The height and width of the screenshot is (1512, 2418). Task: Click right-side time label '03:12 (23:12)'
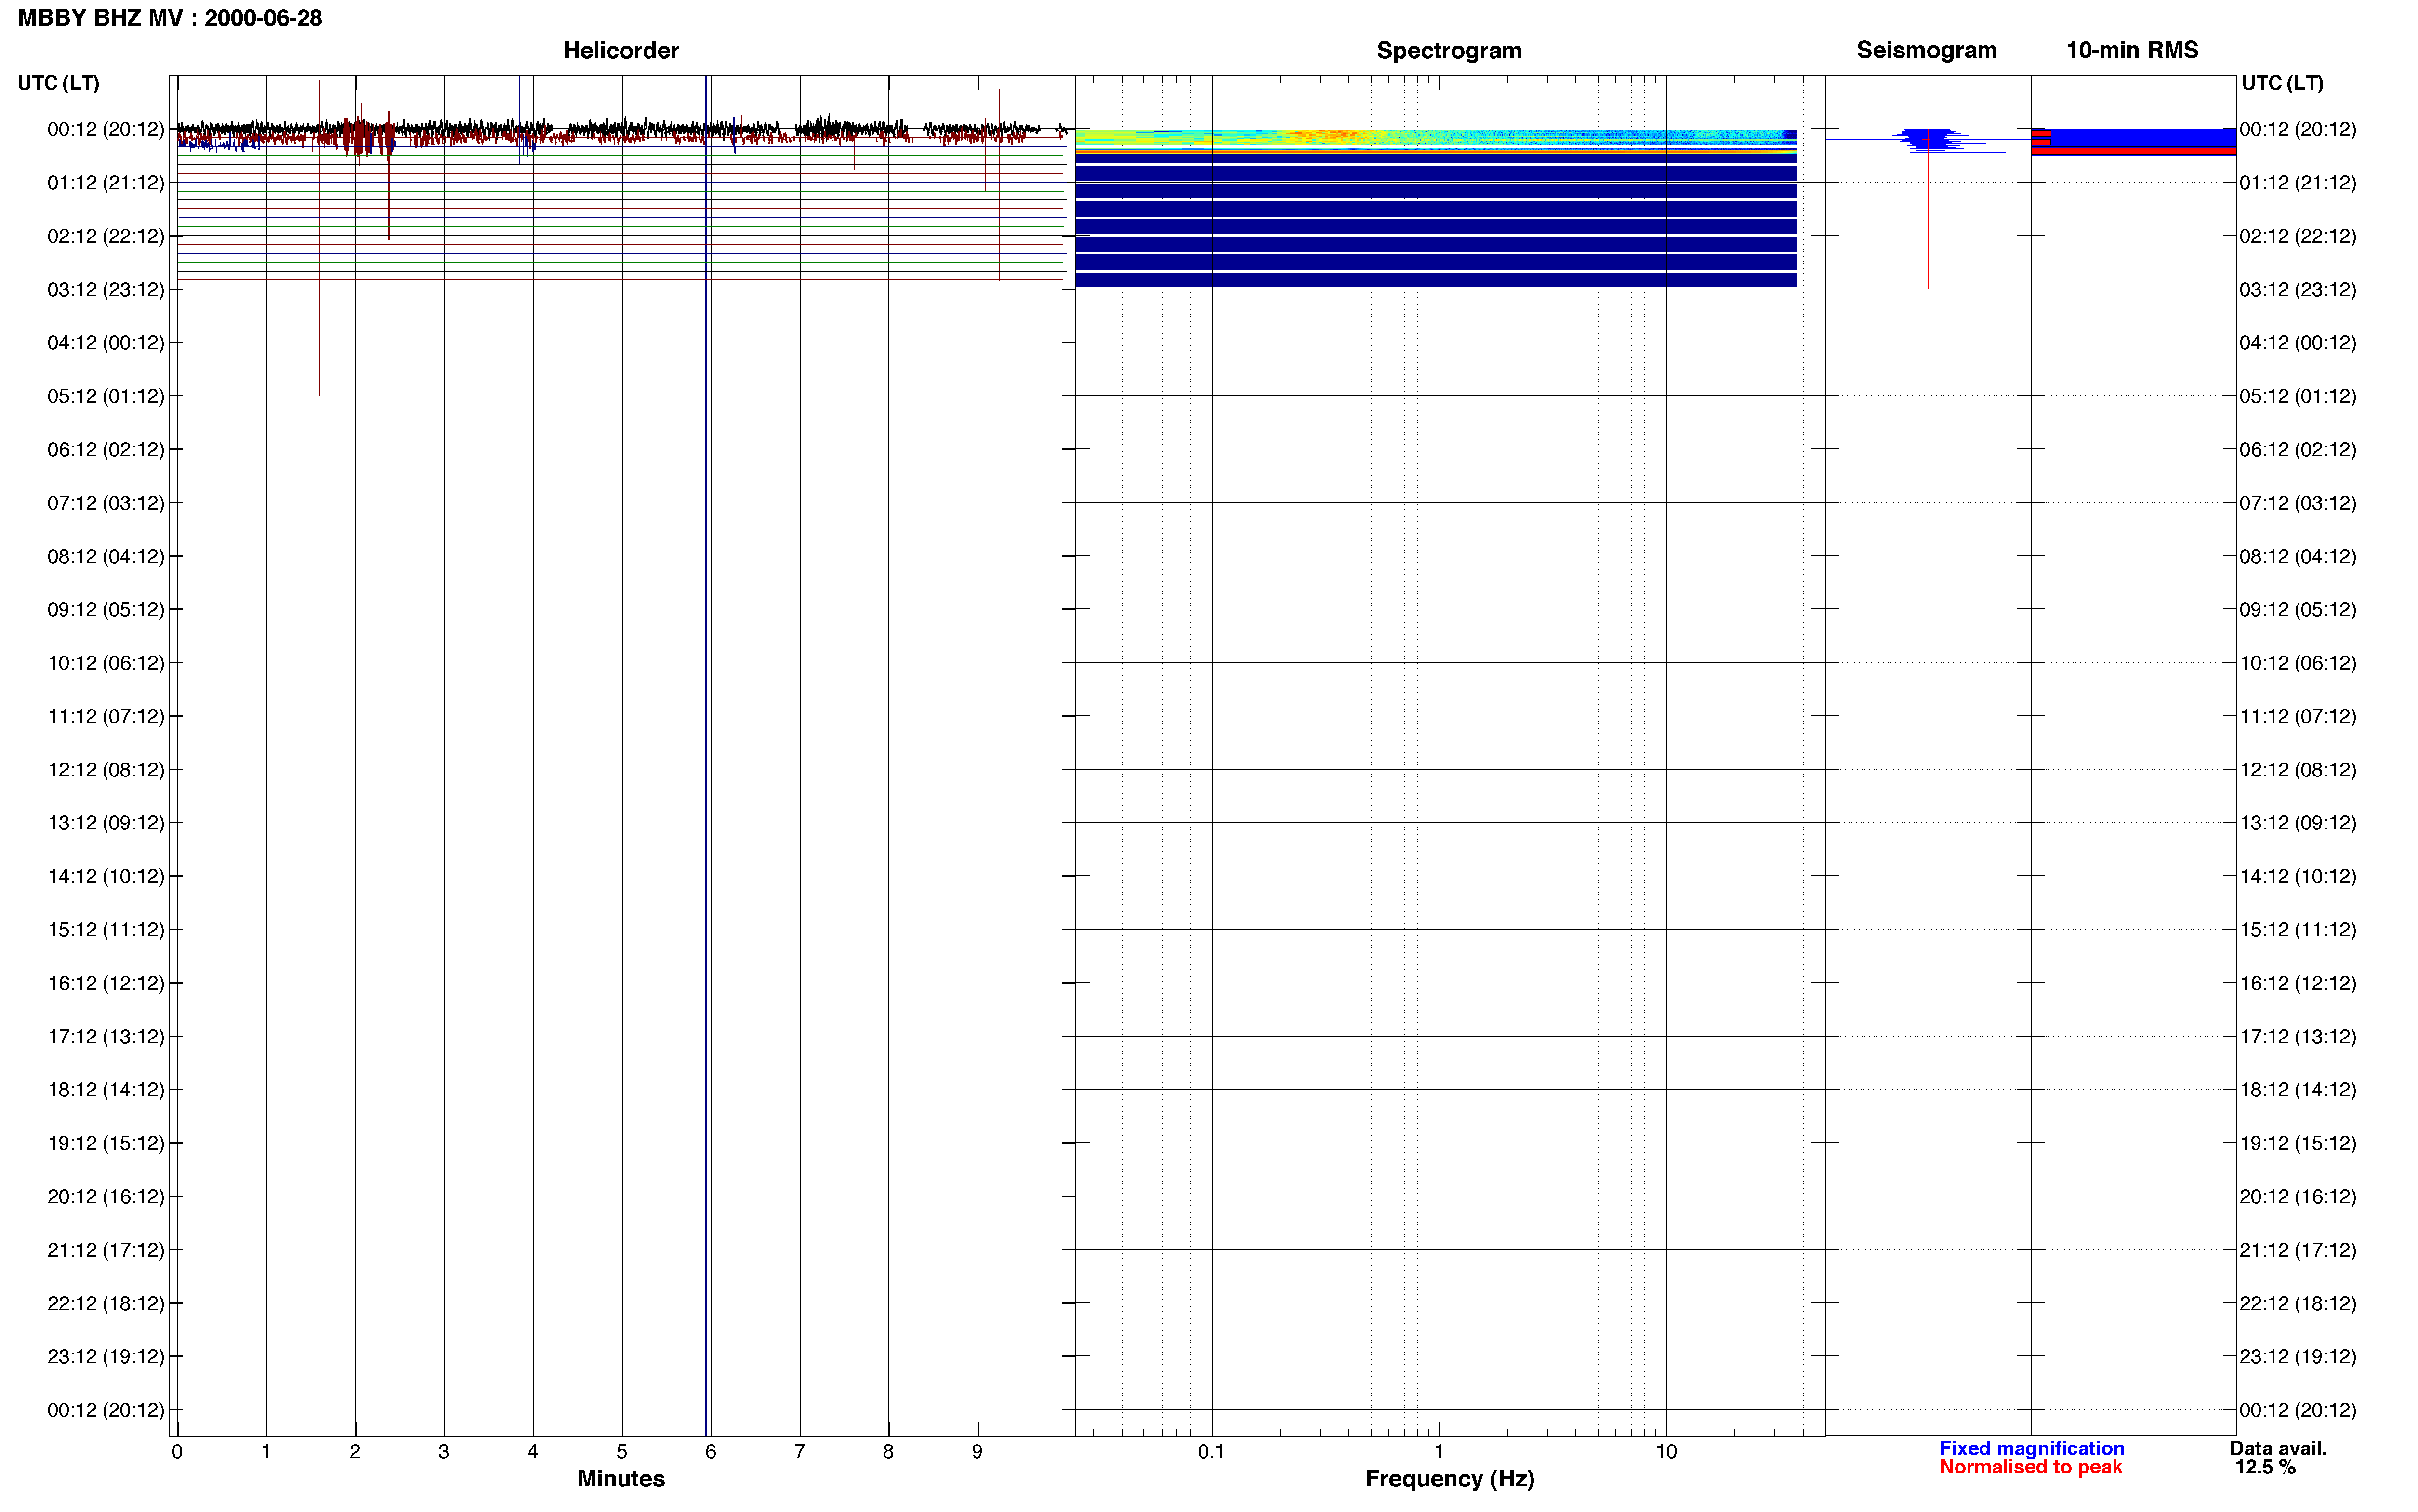click(2298, 290)
